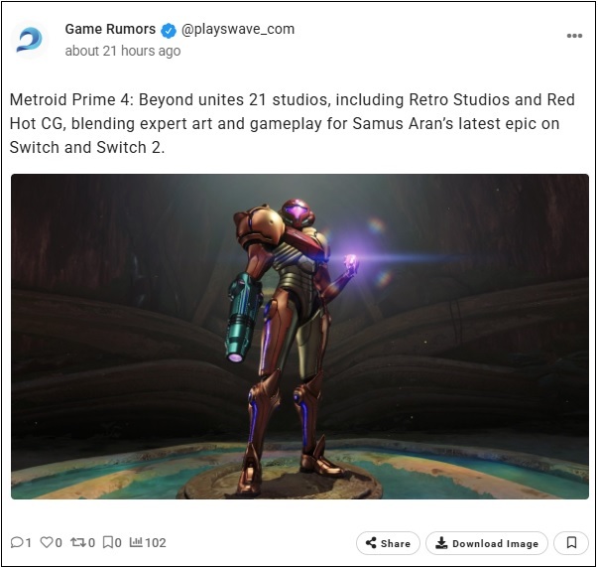Image resolution: width=598 pixels, height=567 pixels.
Task: Click the Download Image button
Action: click(x=487, y=543)
